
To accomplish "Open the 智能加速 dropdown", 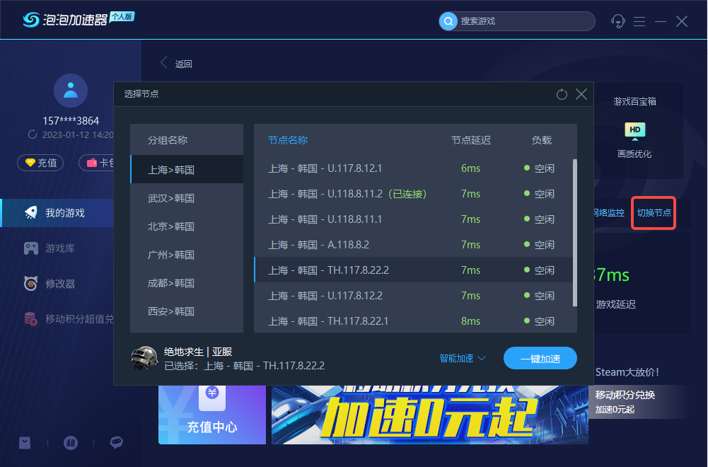I will point(460,358).
